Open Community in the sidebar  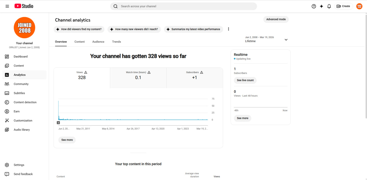(24, 84)
